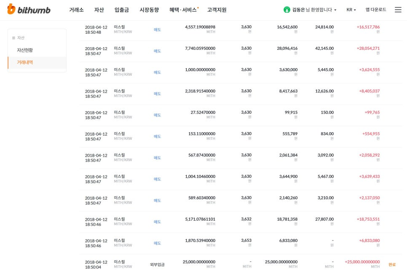The width and height of the screenshot is (407, 272).
Task: Click the fee 42,145.00
Action: (324, 48)
